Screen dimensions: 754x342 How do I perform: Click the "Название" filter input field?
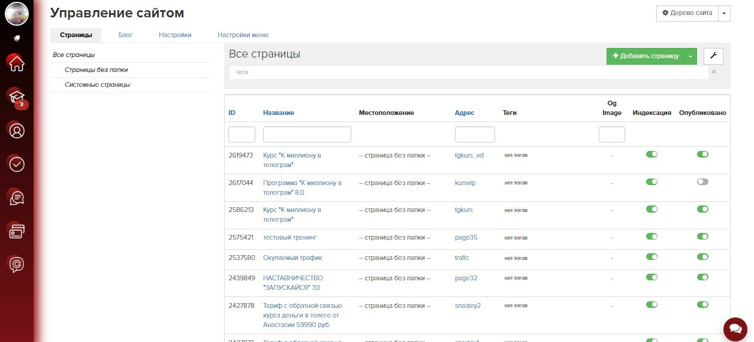pyautogui.click(x=307, y=134)
